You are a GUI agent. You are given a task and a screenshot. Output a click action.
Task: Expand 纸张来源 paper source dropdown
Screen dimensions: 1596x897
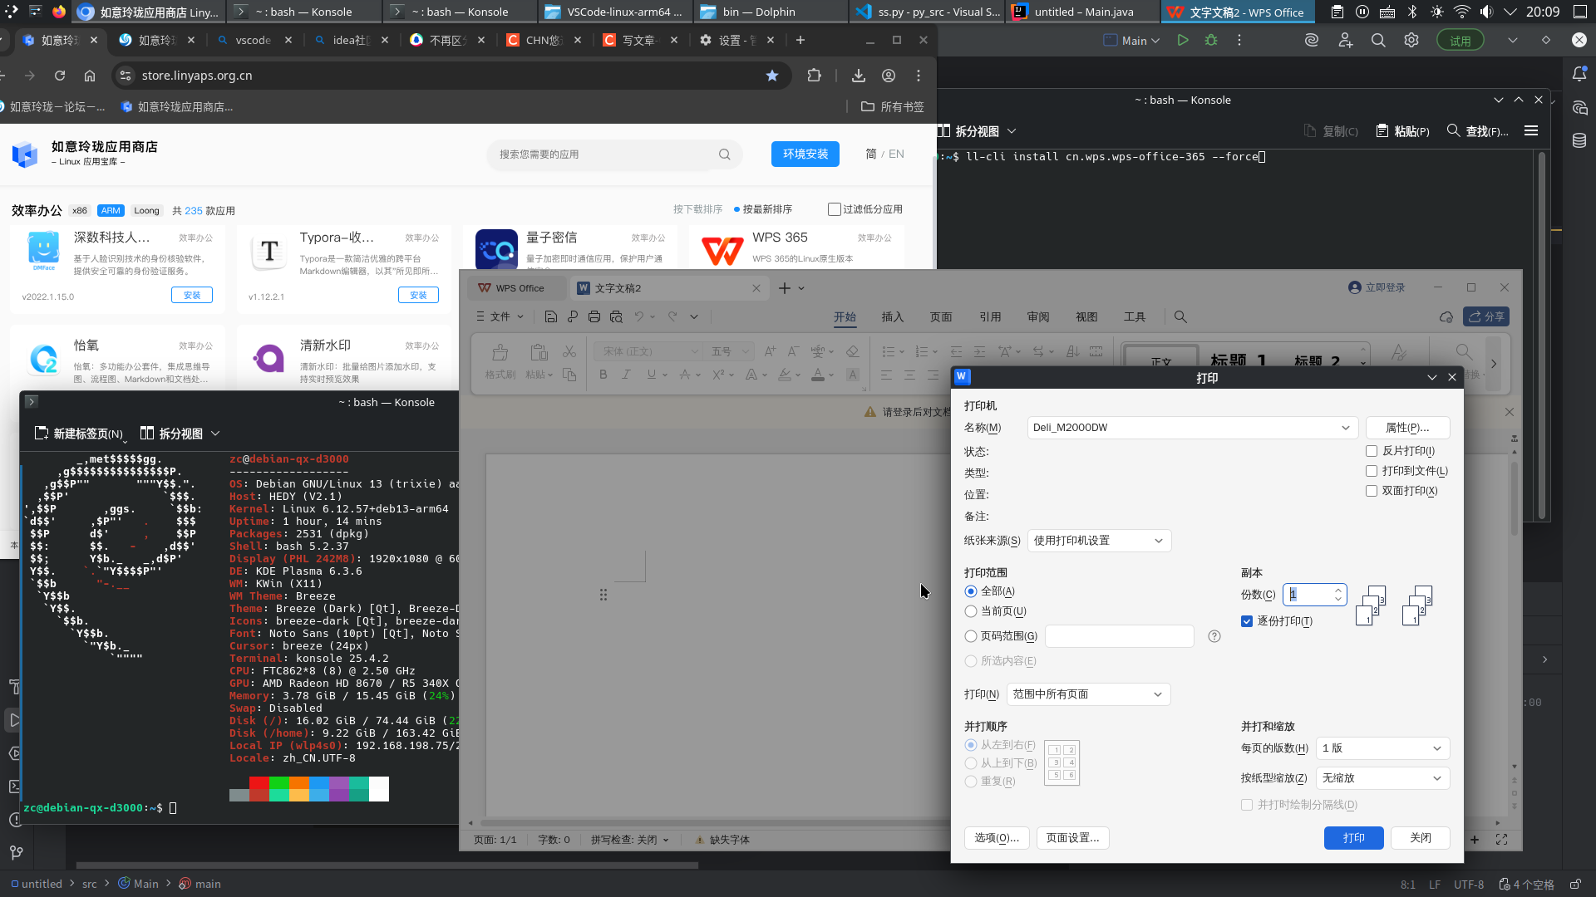[x=1099, y=541]
